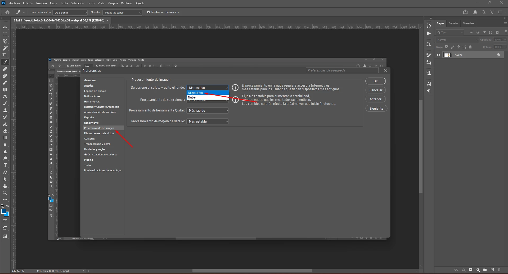Open the Discover lightbulb icon
The width and height of the screenshot is (508, 274).
click(492, 12)
